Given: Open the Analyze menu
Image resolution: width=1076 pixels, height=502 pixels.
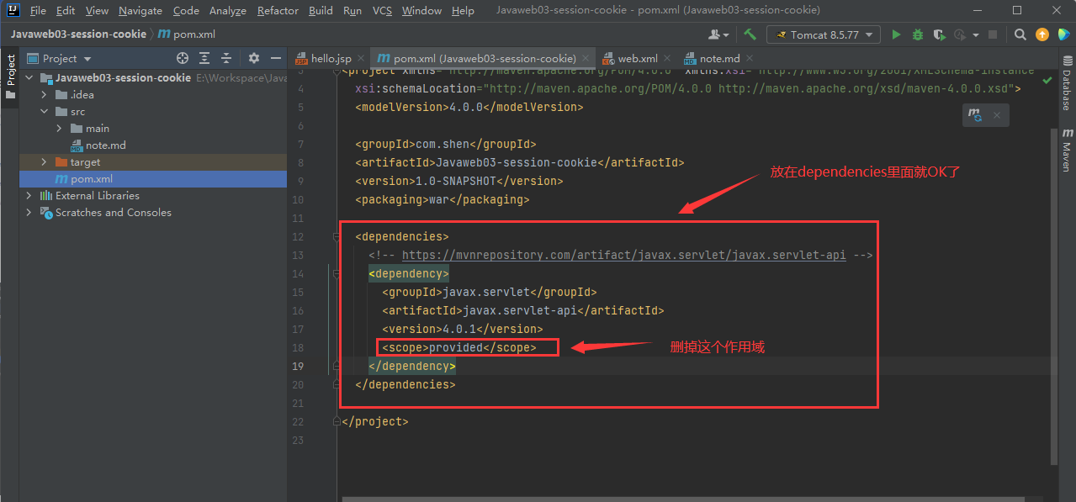Looking at the screenshot, I should tap(228, 11).
